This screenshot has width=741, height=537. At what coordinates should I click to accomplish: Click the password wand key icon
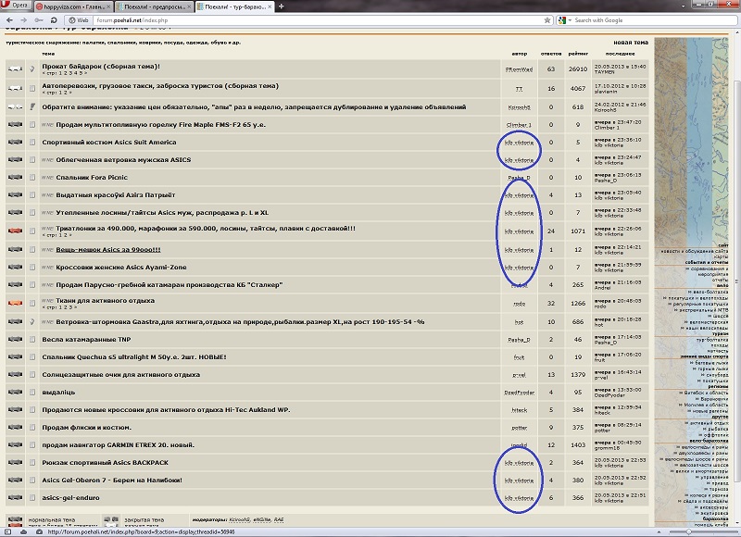pyautogui.click(x=39, y=20)
